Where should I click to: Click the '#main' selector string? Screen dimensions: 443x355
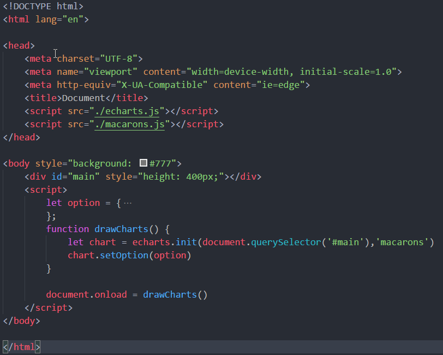(345, 242)
